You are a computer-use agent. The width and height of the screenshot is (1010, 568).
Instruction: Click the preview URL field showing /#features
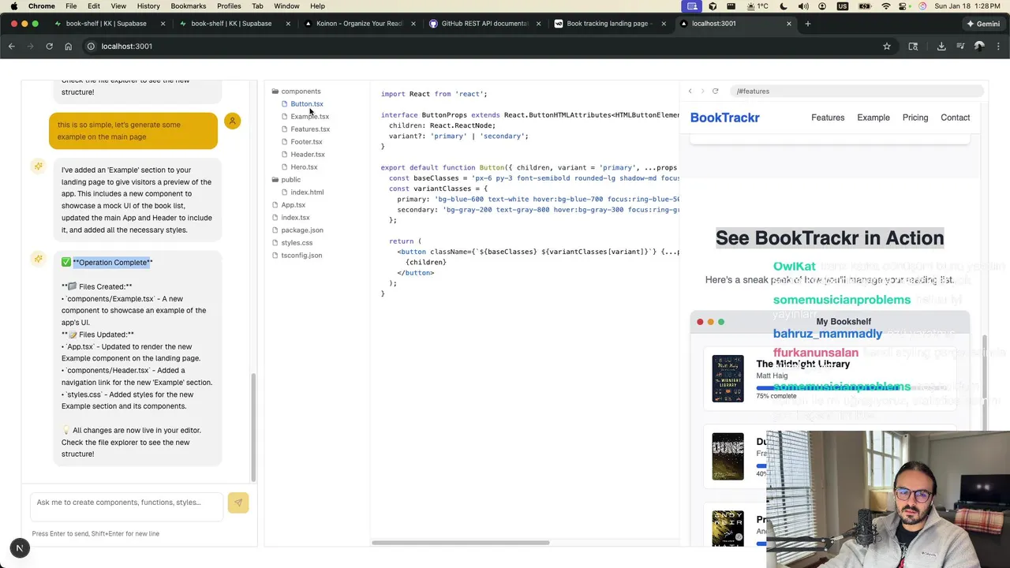click(x=857, y=92)
